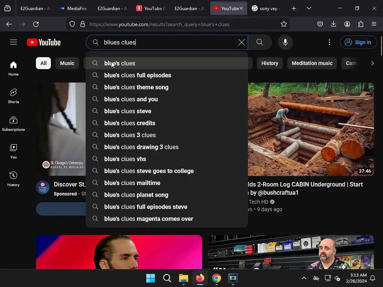
Task: Open the log cabin video thumbnail
Action: coord(311,129)
